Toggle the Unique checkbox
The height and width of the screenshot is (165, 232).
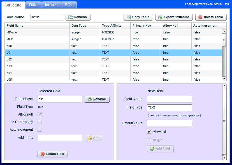click(149, 140)
